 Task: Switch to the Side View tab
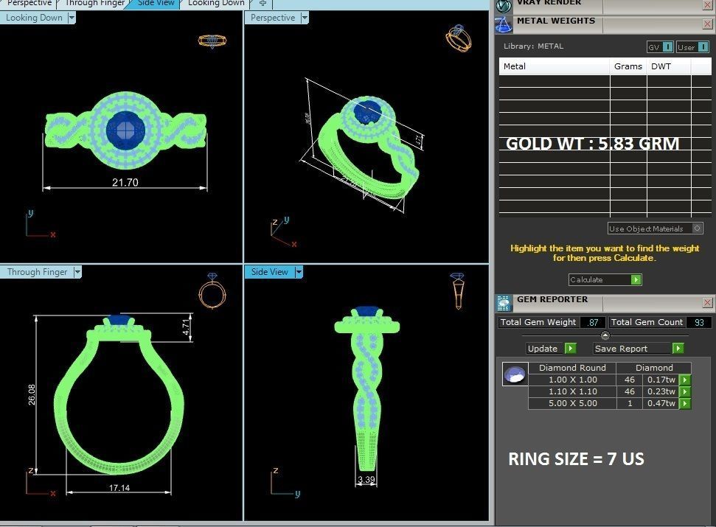[156, 3]
